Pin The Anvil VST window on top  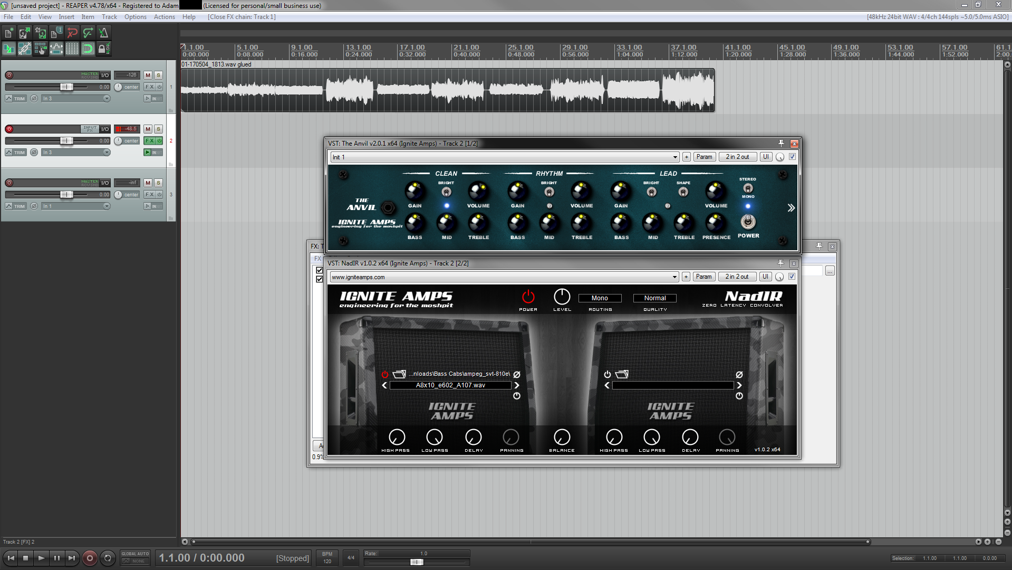click(781, 144)
